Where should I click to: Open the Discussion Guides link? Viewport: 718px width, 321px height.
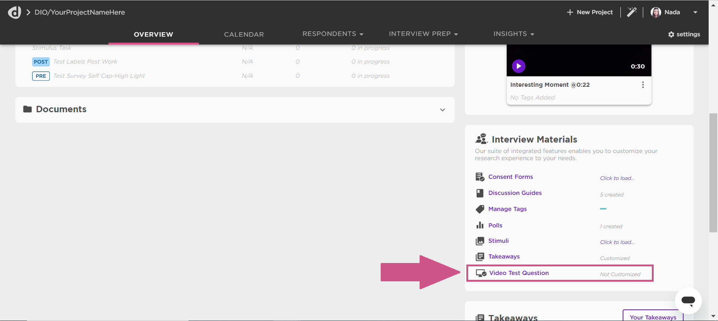pyautogui.click(x=515, y=193)
